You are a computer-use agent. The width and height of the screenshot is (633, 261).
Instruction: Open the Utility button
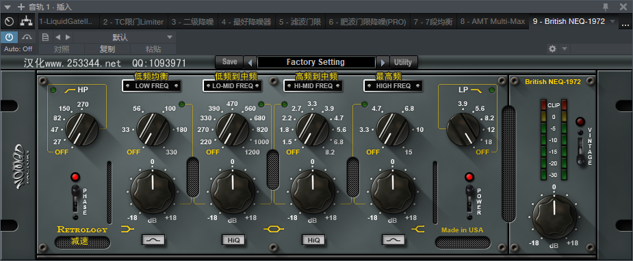click(403, 62)
